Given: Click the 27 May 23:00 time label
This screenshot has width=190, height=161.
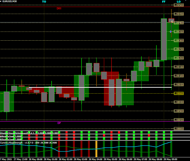Looking at the screenshot, I should tap(21, 159).
